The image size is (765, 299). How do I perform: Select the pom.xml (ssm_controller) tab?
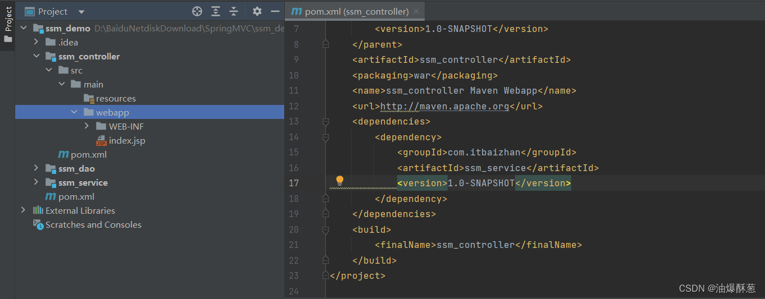(x=355, y=11)
